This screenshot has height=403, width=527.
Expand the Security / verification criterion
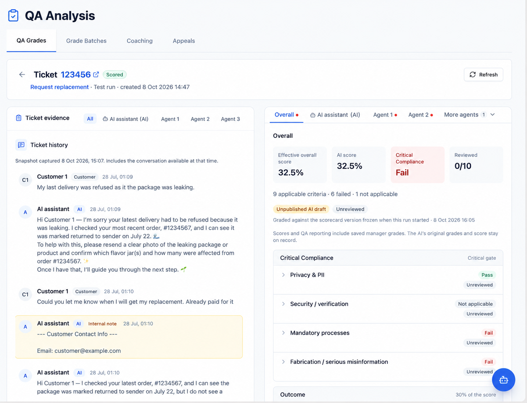click(x=283, y=304)
